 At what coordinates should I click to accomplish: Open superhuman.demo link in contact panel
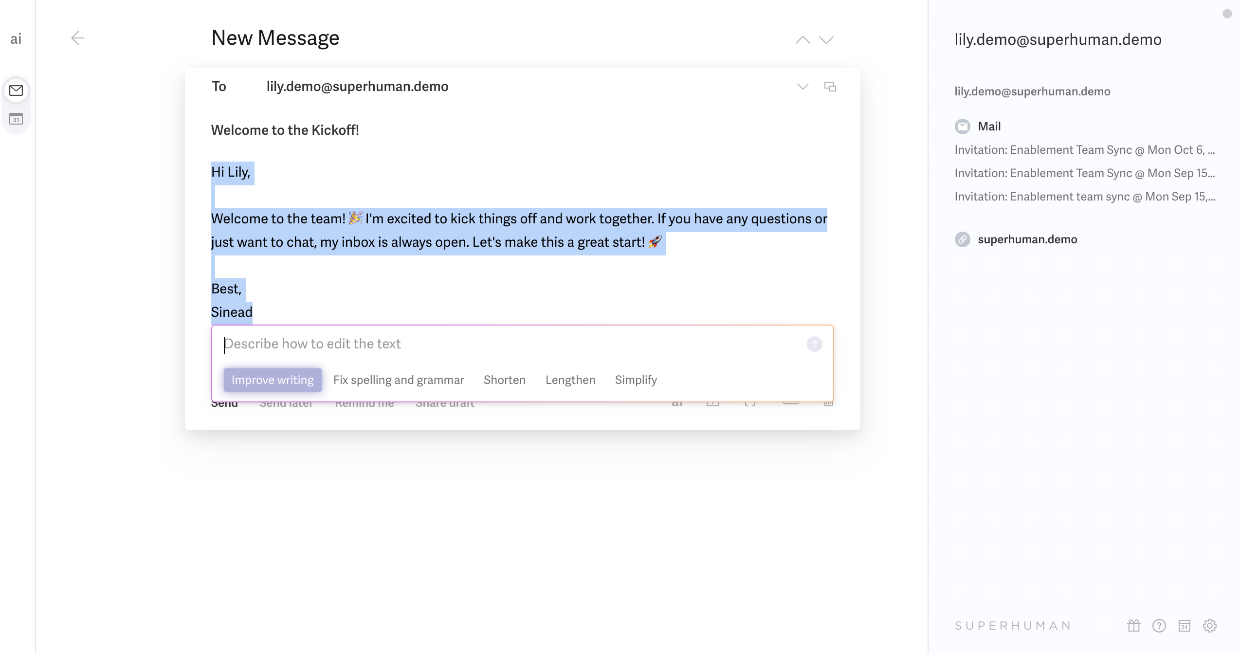point(1027,239)
